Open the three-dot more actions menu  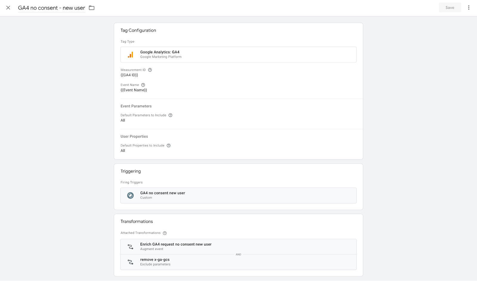469,7
